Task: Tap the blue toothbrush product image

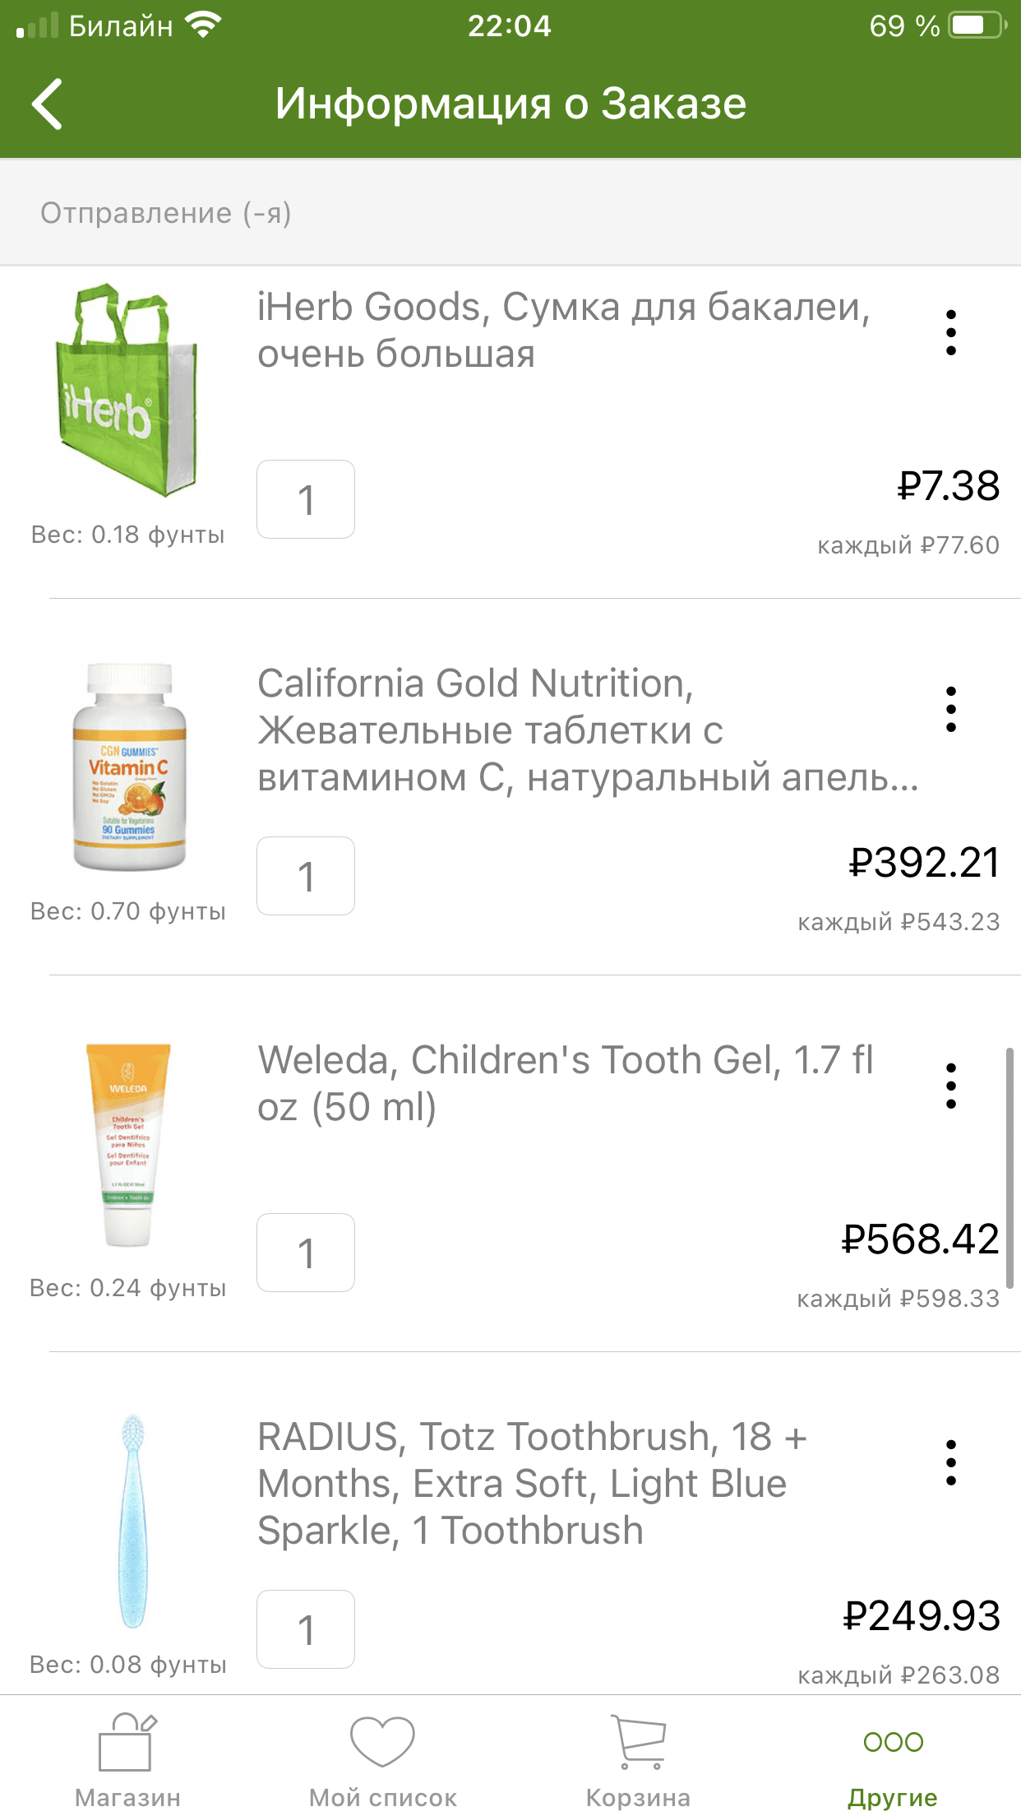Action: point(132,1521)
